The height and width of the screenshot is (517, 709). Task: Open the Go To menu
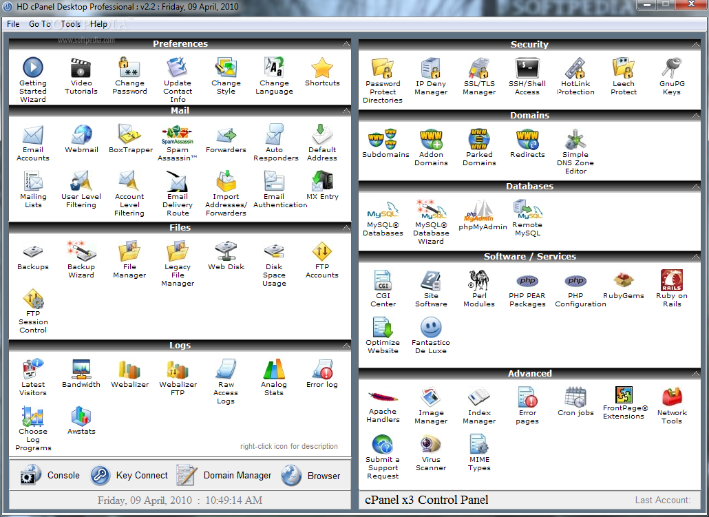point(40,24)
